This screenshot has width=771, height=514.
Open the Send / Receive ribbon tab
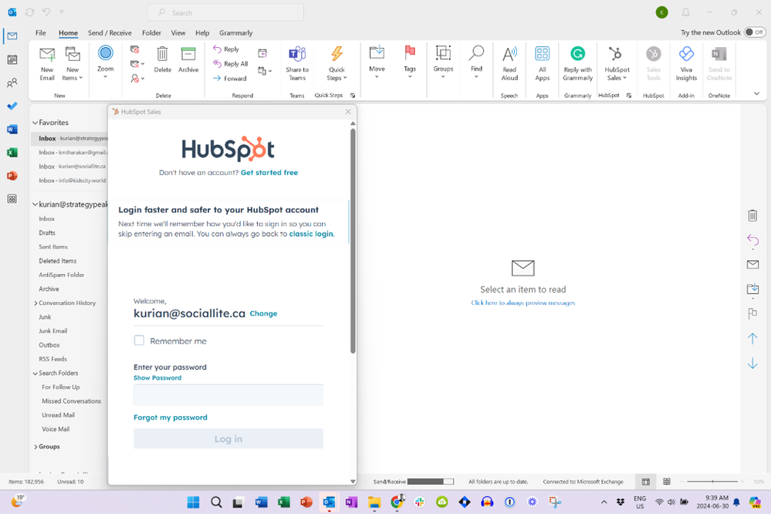(x=110, y=33)
